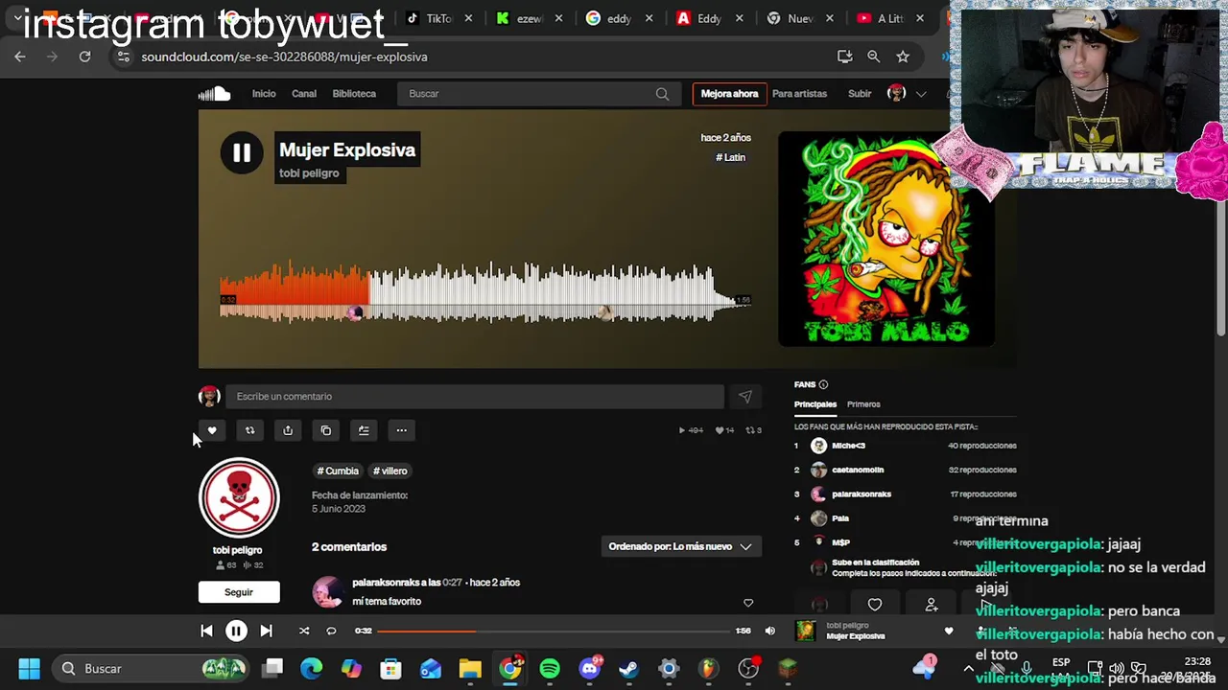
Task: Open Discord from the taskbar
Action: (590, 668)
